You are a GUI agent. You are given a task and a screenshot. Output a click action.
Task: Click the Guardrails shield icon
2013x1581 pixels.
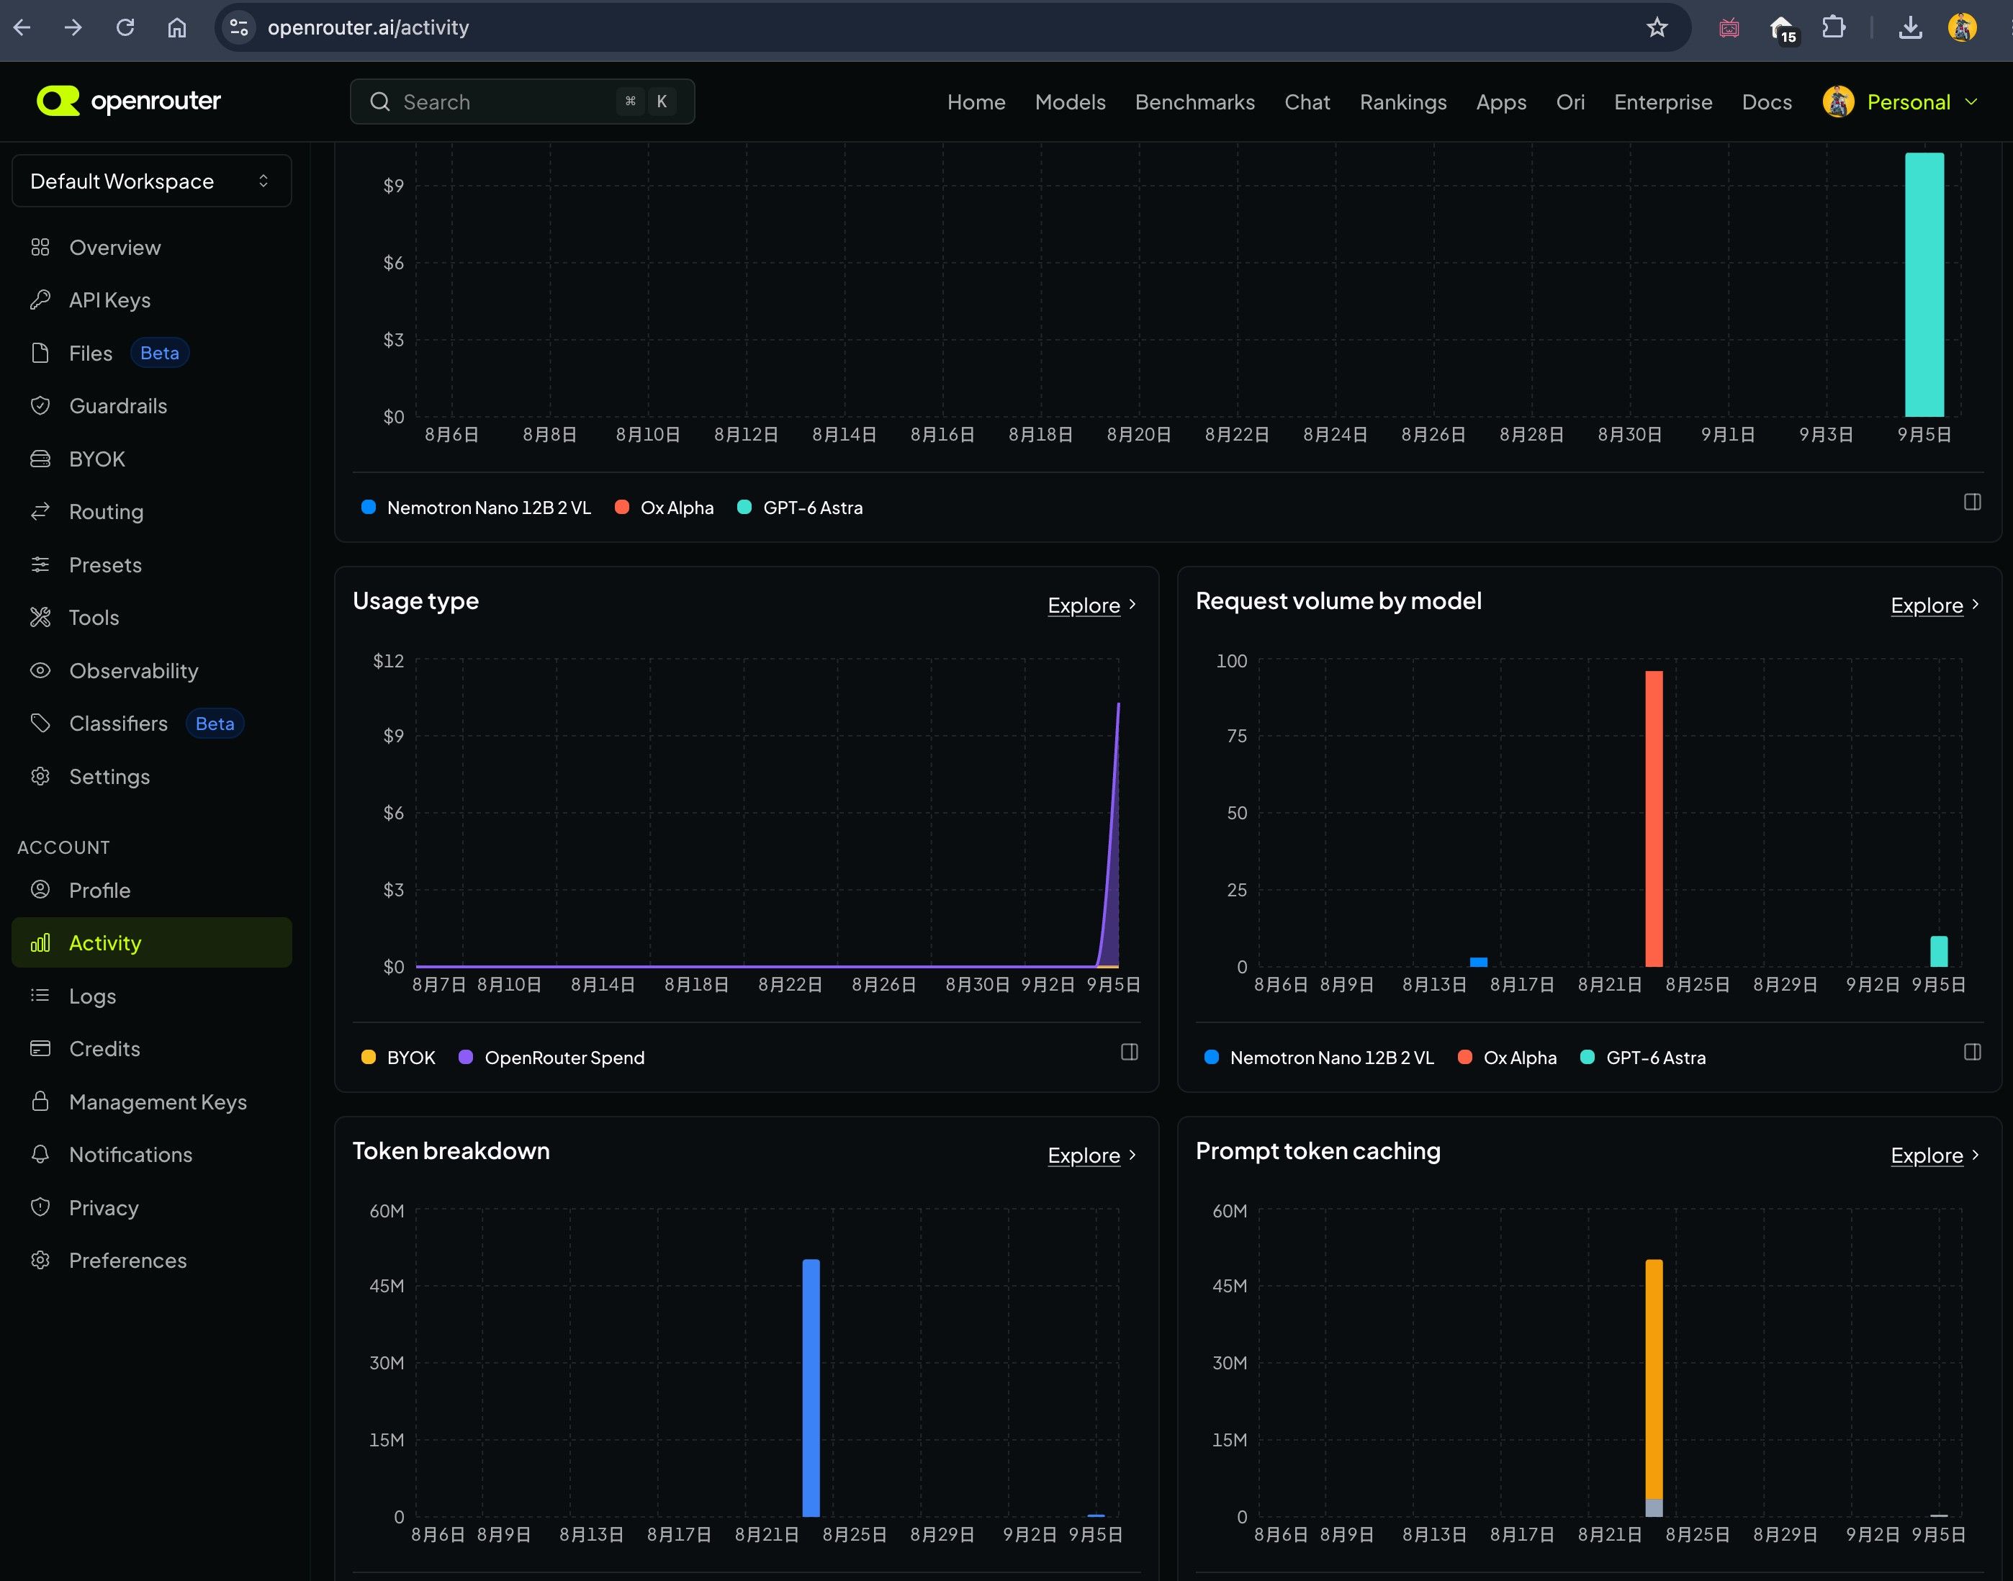click(40, 405)
